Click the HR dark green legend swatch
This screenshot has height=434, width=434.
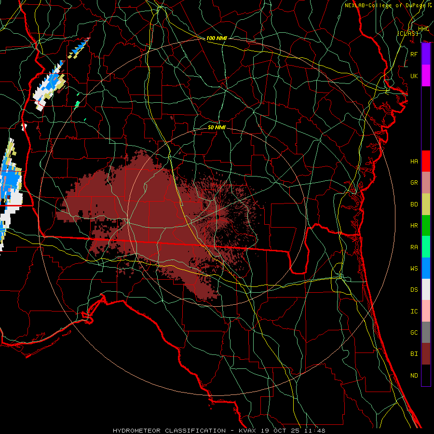[426, 226]
